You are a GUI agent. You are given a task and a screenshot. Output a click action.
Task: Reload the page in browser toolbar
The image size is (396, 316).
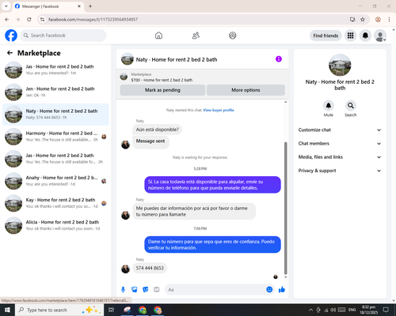coord(29,19)
